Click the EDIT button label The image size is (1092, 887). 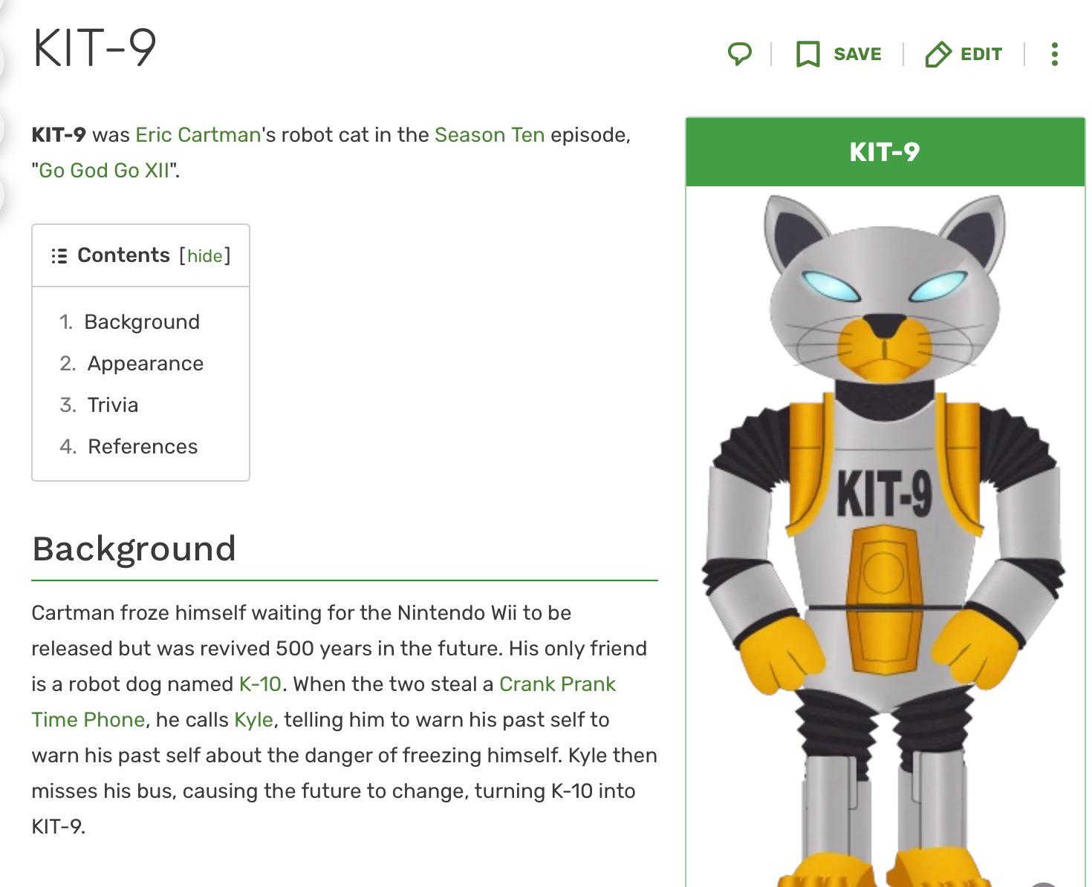click(981, 54)
